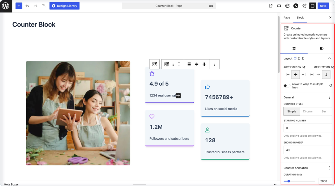The height and width of the screenshot is (186, 335).
Task: Select Bar counter style
Action: pyautogui.click(x=324, y=111)
